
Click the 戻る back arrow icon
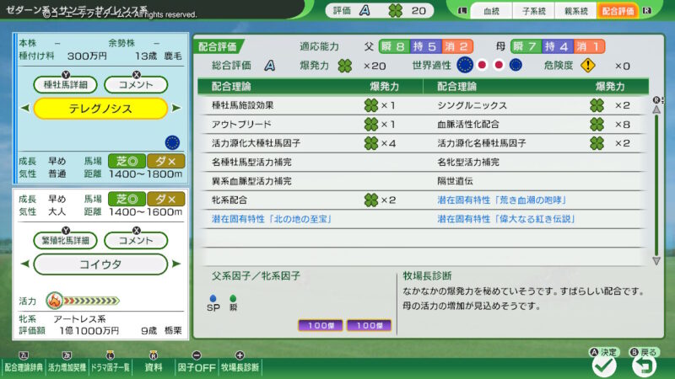[x=645, y=365]
